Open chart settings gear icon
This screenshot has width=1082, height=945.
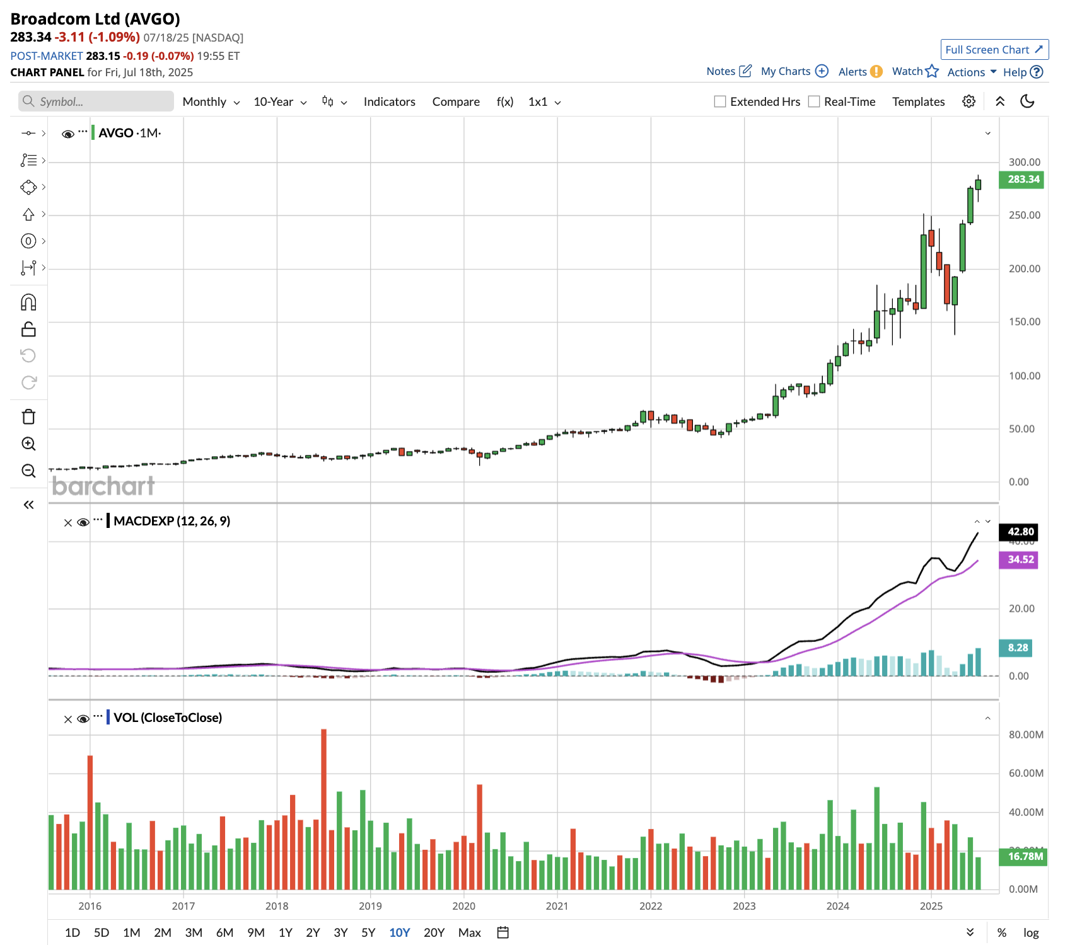point(969,101)
